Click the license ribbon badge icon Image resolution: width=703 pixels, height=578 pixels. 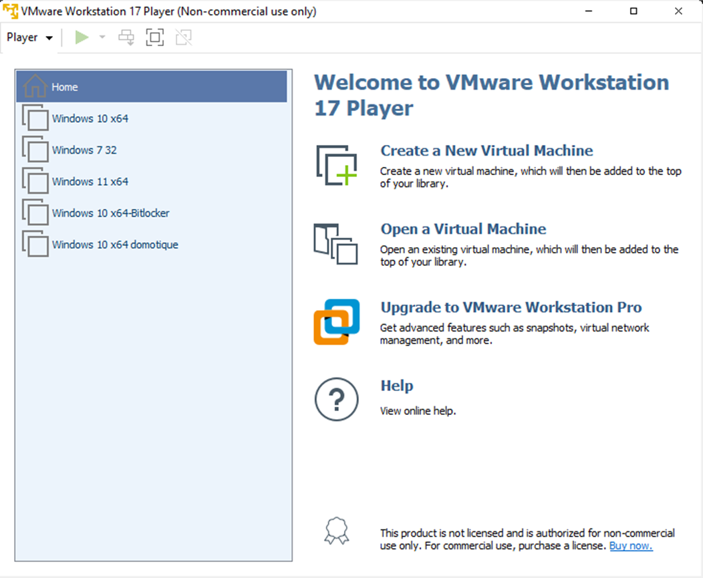coord(336,531)
